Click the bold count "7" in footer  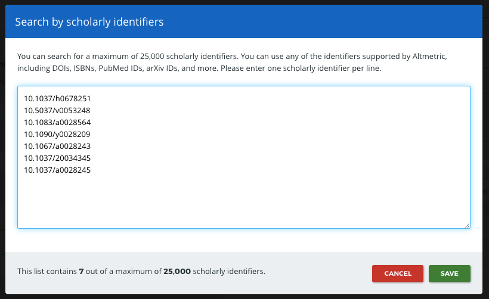81,272
